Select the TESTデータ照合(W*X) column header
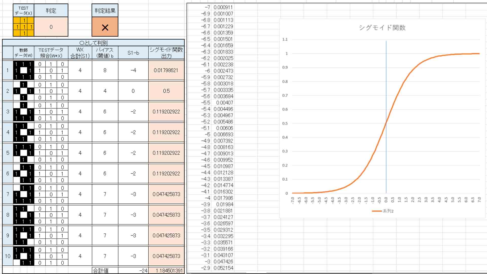This screenshot has height=274, width=487. pyautogui.click(x=51, y=53)
